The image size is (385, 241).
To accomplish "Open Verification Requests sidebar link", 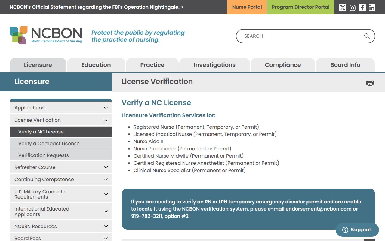I will tap(61, 155).
